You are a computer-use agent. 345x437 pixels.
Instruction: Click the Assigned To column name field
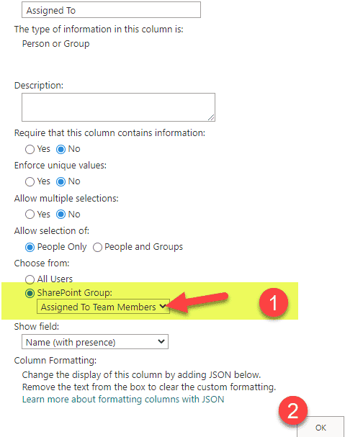click(x=111, y=10)
